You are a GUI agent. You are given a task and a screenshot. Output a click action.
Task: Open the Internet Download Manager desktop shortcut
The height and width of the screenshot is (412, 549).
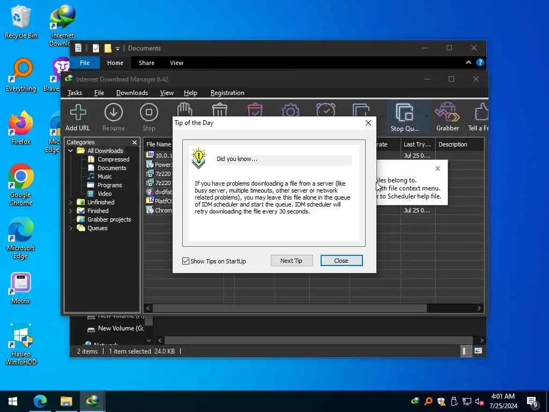62,25
